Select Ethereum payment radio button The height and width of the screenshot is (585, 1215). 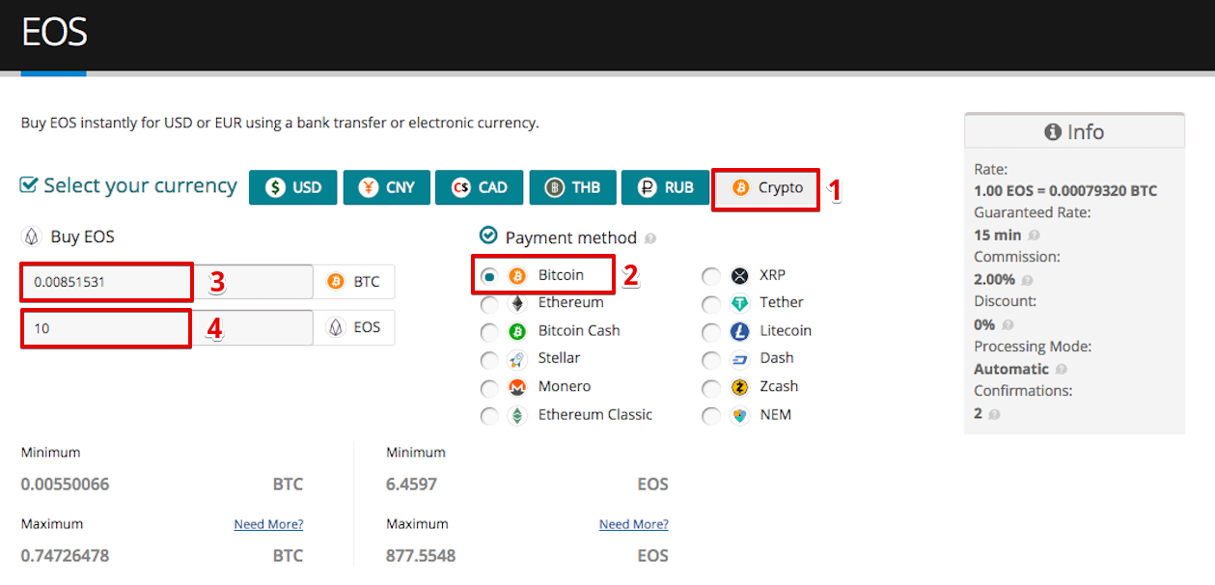(490, 304)
